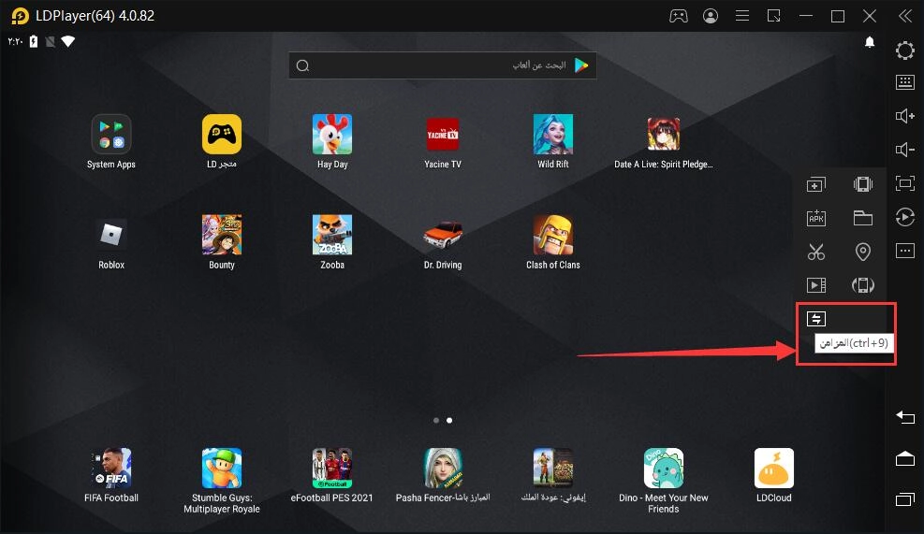This screenshot has width=924, height=534.
Task: Decrease the emulator volume
Action: [905, 150]
